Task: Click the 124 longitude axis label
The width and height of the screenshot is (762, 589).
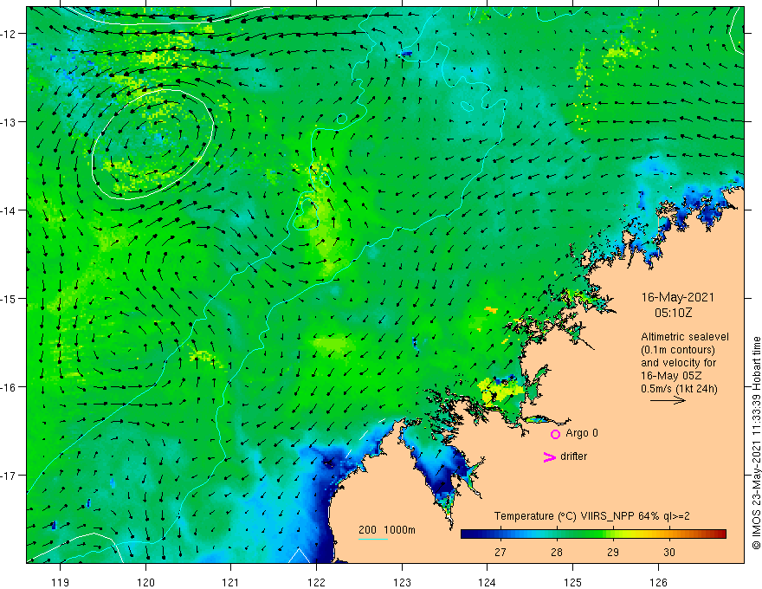Action: tap(487, 582)
